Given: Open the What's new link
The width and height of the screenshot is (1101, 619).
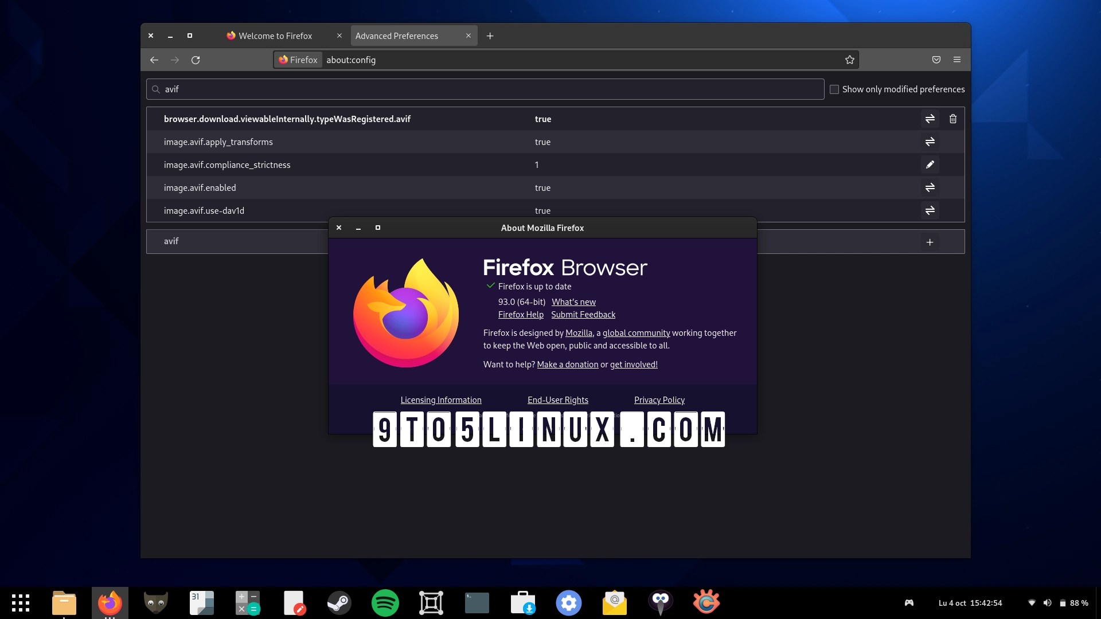Looking at the screenshot, I should point(573,302).
